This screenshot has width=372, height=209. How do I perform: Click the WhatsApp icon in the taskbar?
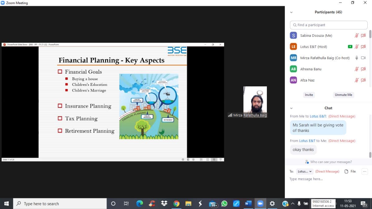[224, 203]
